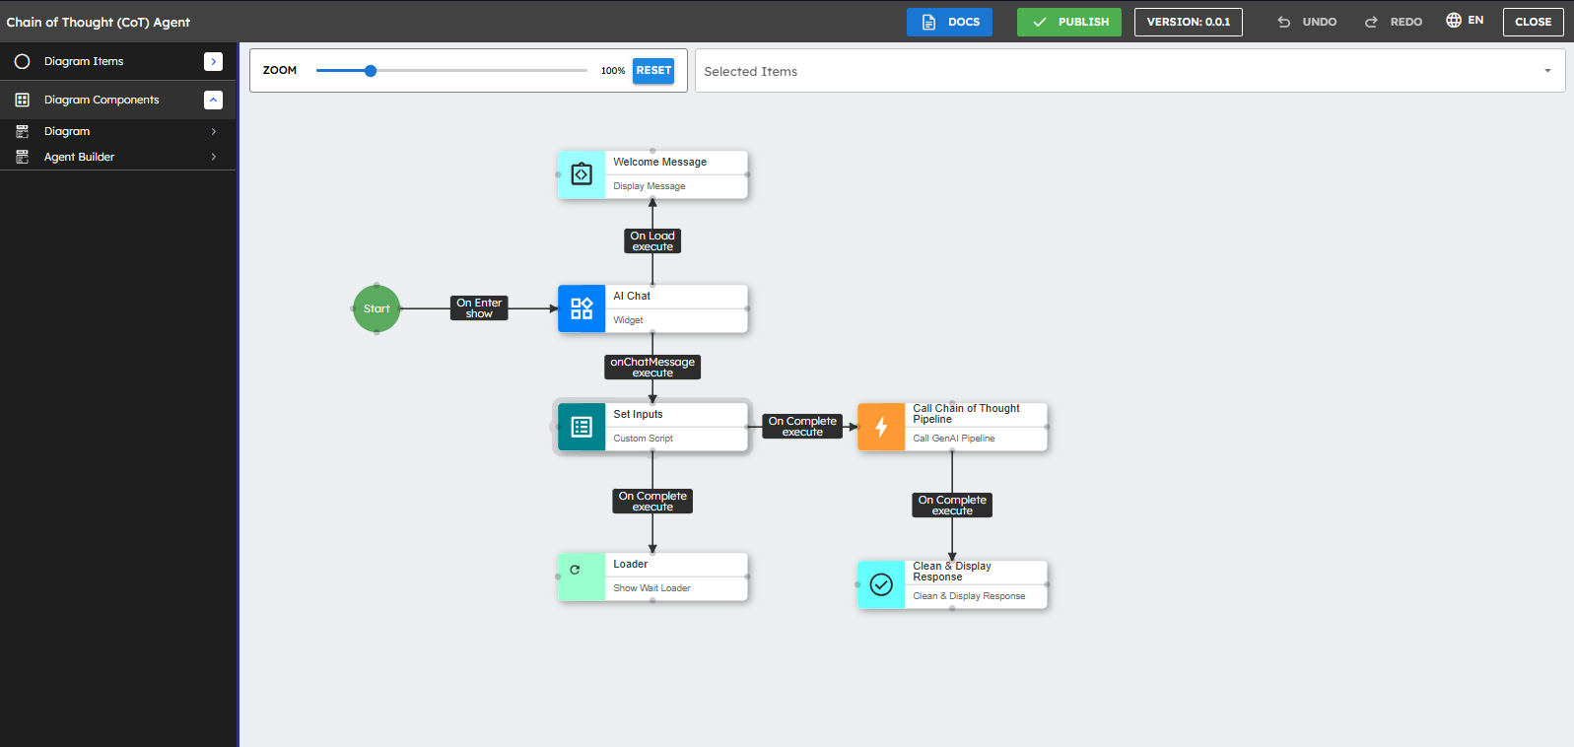
Task: Click the zoom slider handle
Action: (371, 71)
